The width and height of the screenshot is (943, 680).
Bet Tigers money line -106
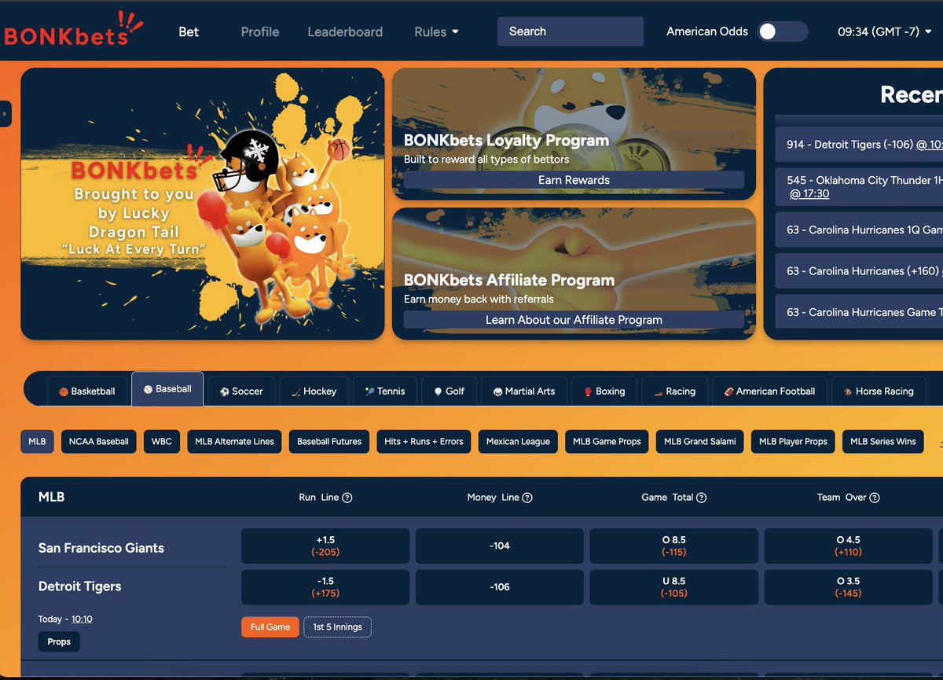pos(500,586)
